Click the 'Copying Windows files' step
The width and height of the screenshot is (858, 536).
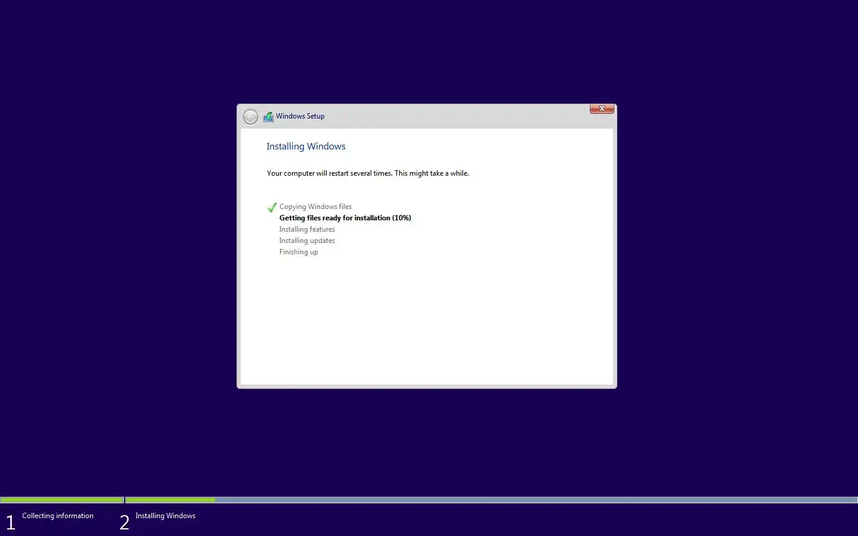pos(315,207)
